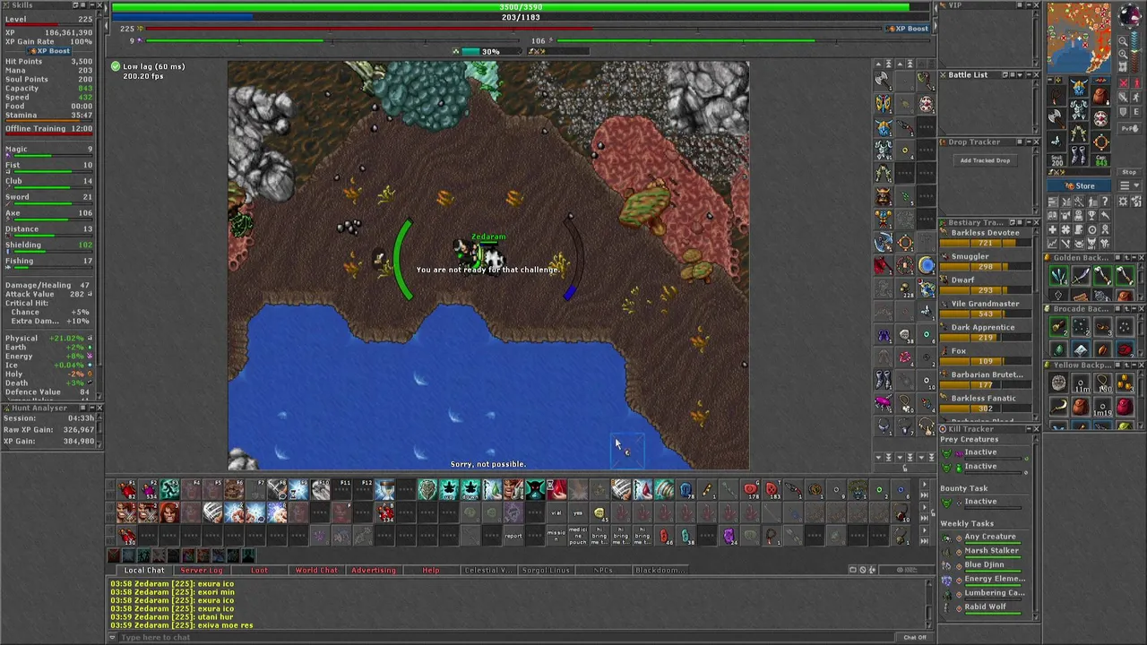
Task: Click the health bar showing 3500/3590
Action: (x=521, y=7)
